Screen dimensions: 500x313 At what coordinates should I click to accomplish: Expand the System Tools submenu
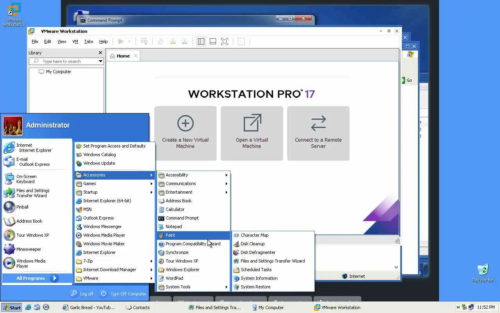pos(193,287)
